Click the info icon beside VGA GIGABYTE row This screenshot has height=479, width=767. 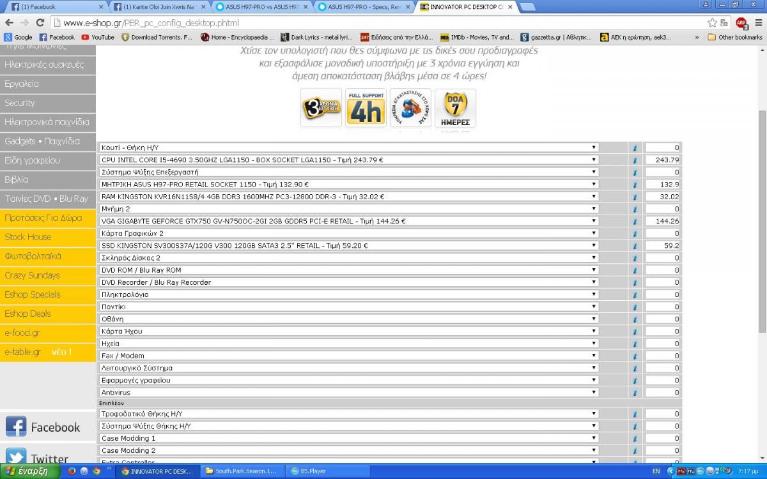(x=635, y=221)
